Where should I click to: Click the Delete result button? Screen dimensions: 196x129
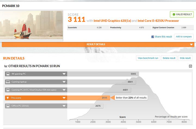coord(169,58)
